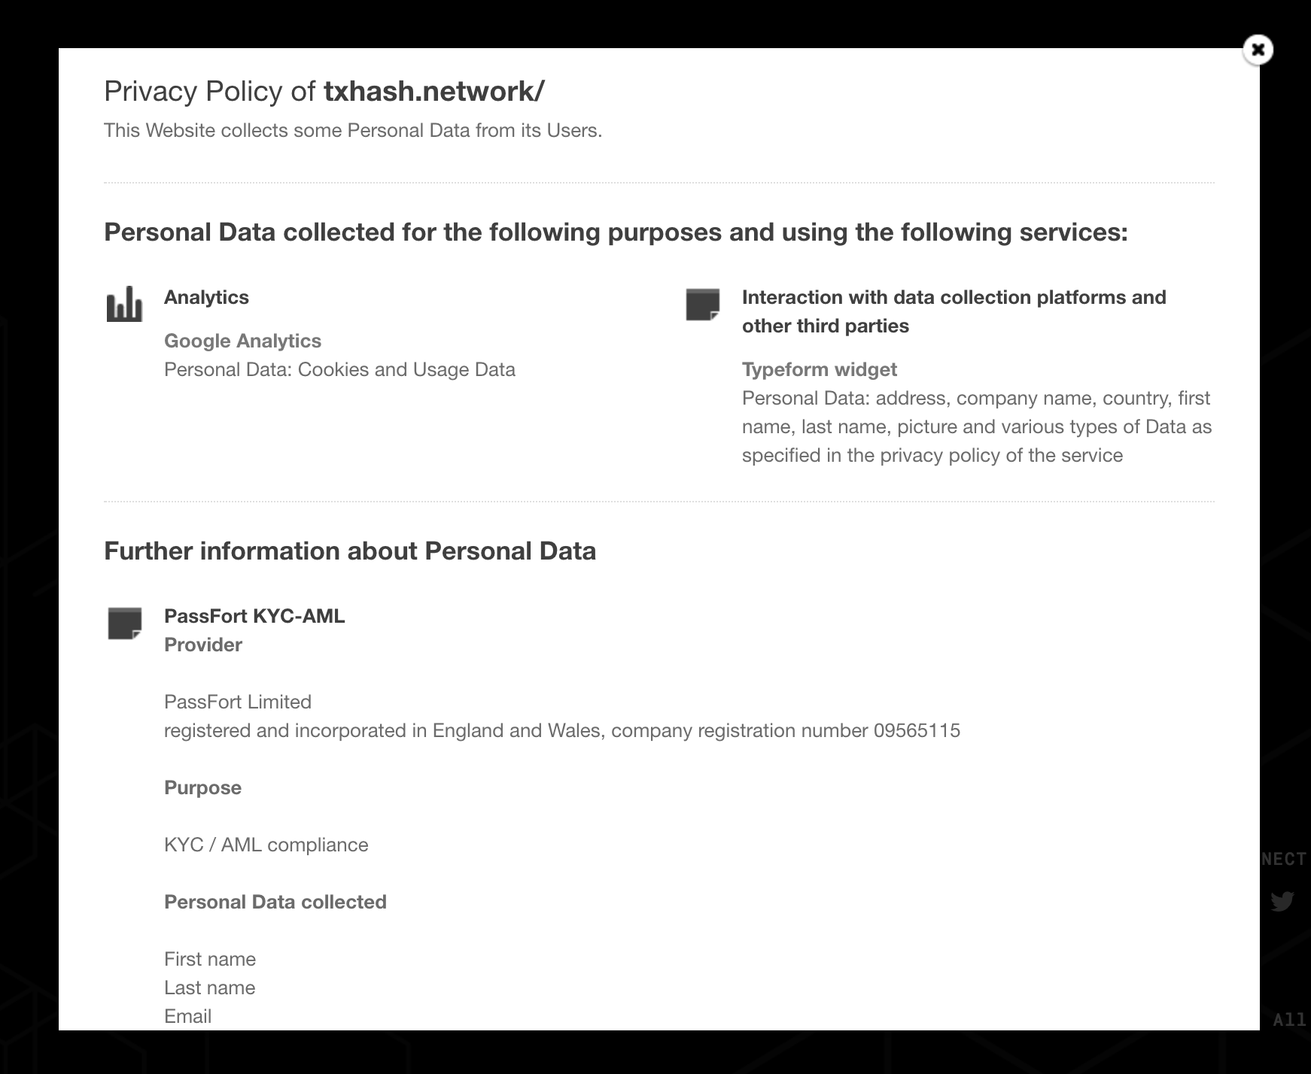This screenshot has height=1074, width=1311.
Task: Expand the Google Analytics service entry
Action: [242, 341]
